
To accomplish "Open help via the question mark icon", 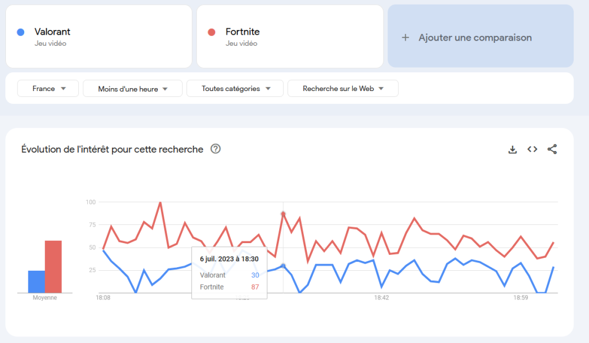I will (x=216, y=149).
